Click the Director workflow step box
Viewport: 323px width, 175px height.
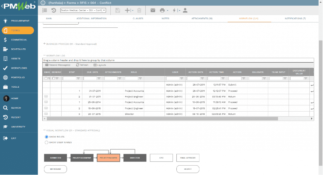[x=135, y=158]
